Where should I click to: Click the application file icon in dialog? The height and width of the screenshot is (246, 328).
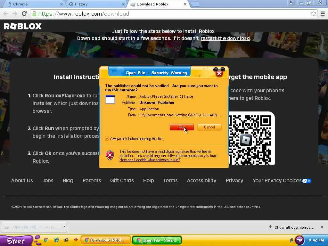pyautogui.click(x=110, y=99)
